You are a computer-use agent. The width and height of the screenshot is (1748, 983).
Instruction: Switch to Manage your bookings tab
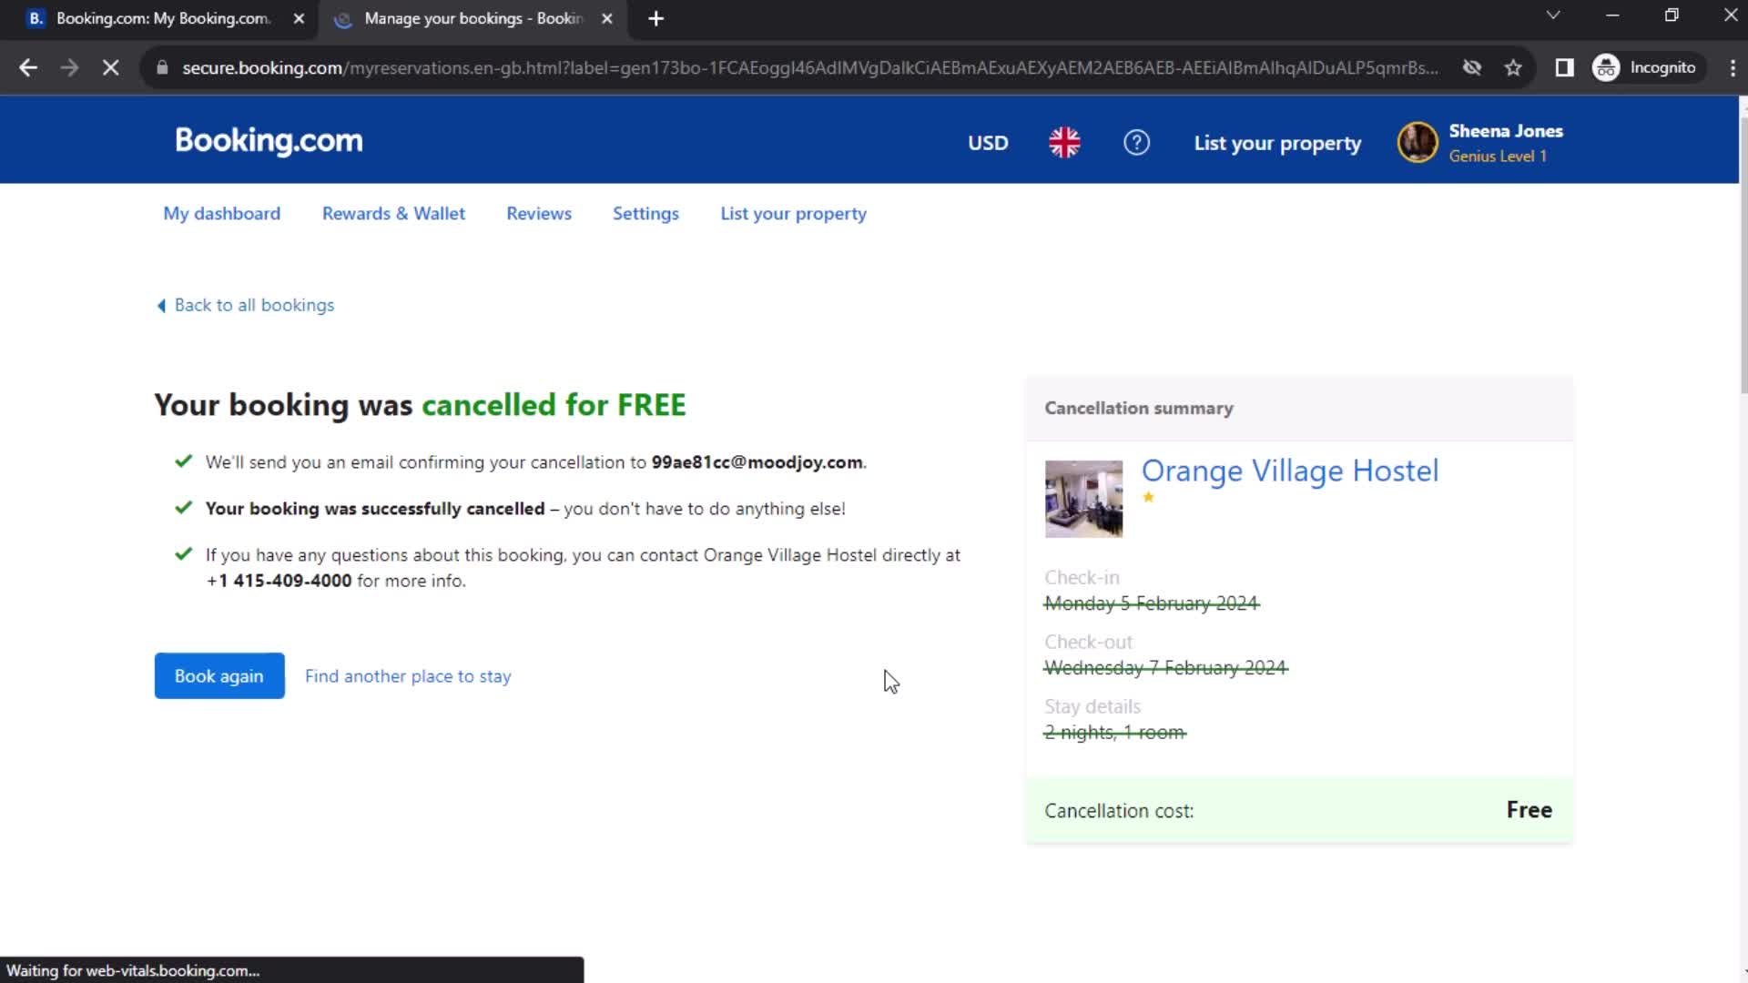472,19
